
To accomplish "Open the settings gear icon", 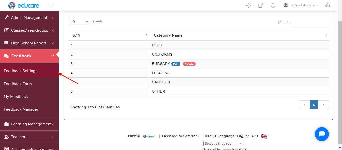I will pyautogui.click(x=248, y=5).
